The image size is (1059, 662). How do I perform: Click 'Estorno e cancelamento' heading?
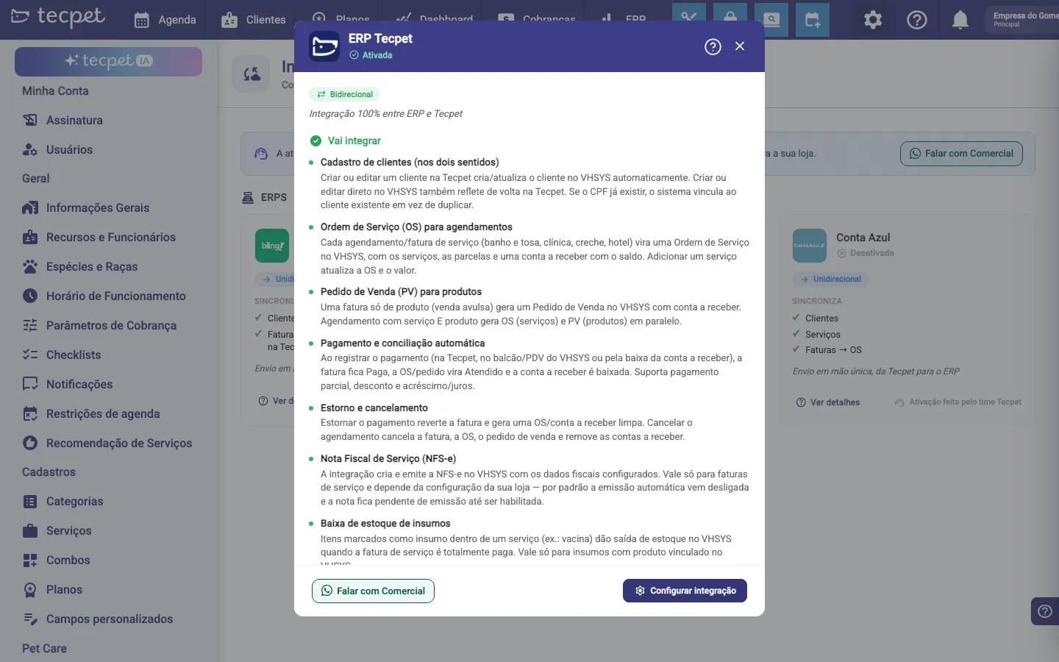374,407
